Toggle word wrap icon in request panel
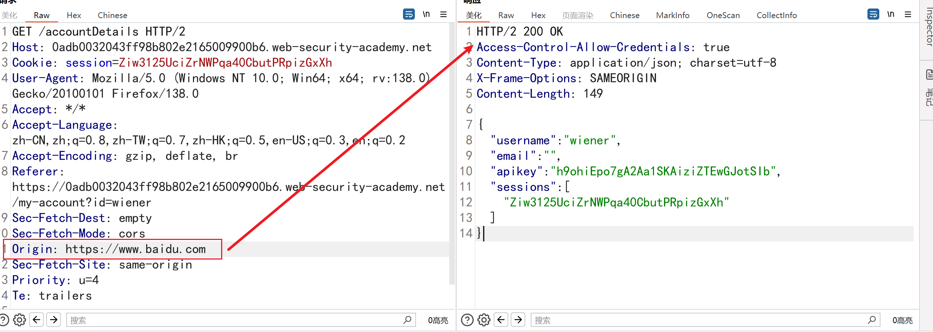The width and height of the screenshot is (933, 332). 409,14
